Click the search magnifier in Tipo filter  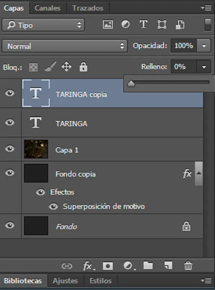(11, 24)
